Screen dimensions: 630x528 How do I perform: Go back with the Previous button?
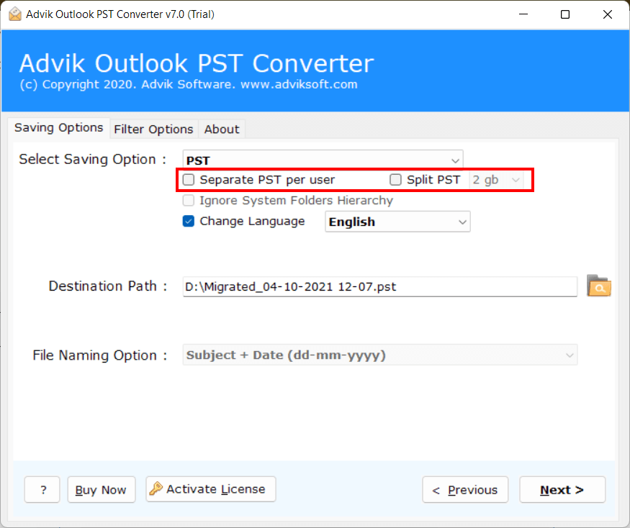pos(465,489)
